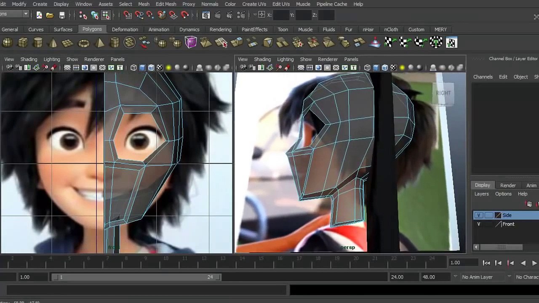Select the Side layer
Screen dimensions: 539x303
coord(506,215)
